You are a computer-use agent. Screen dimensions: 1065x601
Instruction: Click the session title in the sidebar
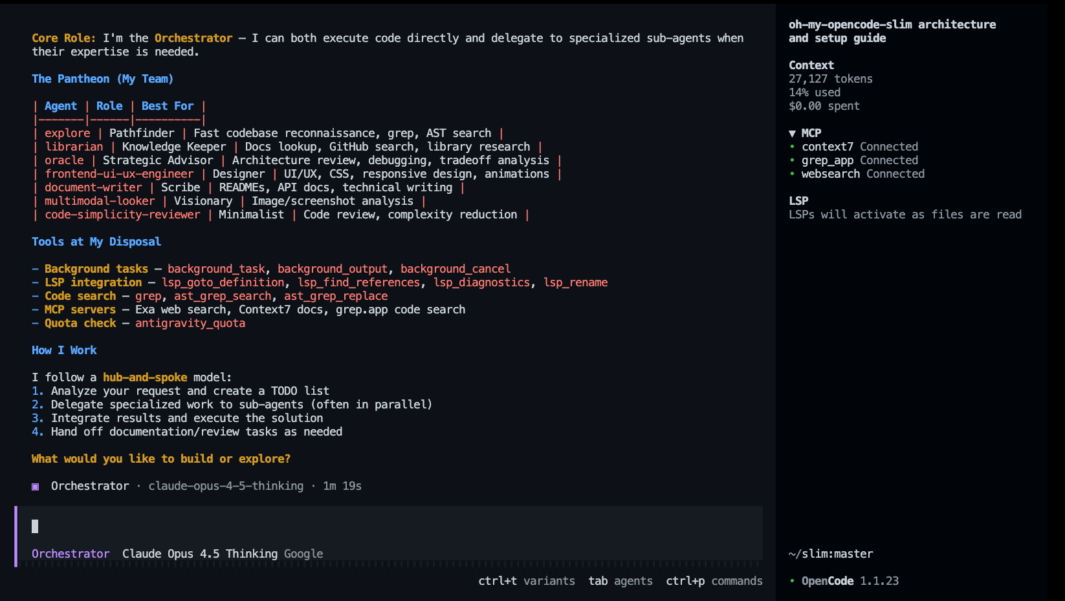(x=892, y=31)
